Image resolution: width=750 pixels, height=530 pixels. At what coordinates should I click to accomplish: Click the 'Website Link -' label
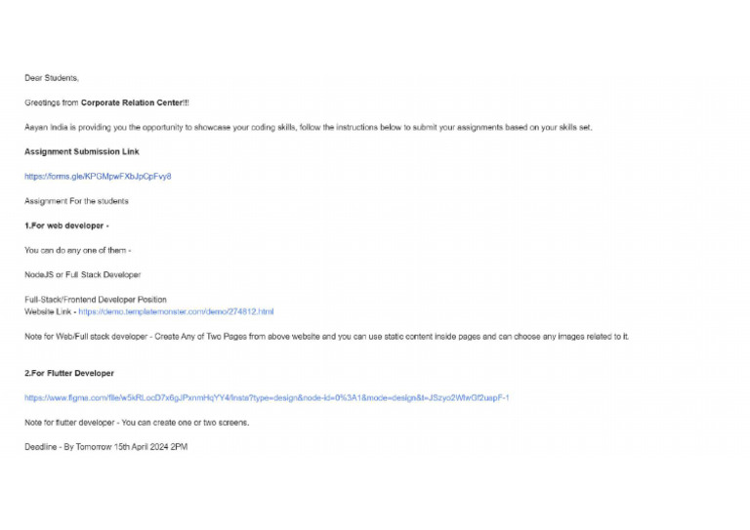click(x=50, y=311)
